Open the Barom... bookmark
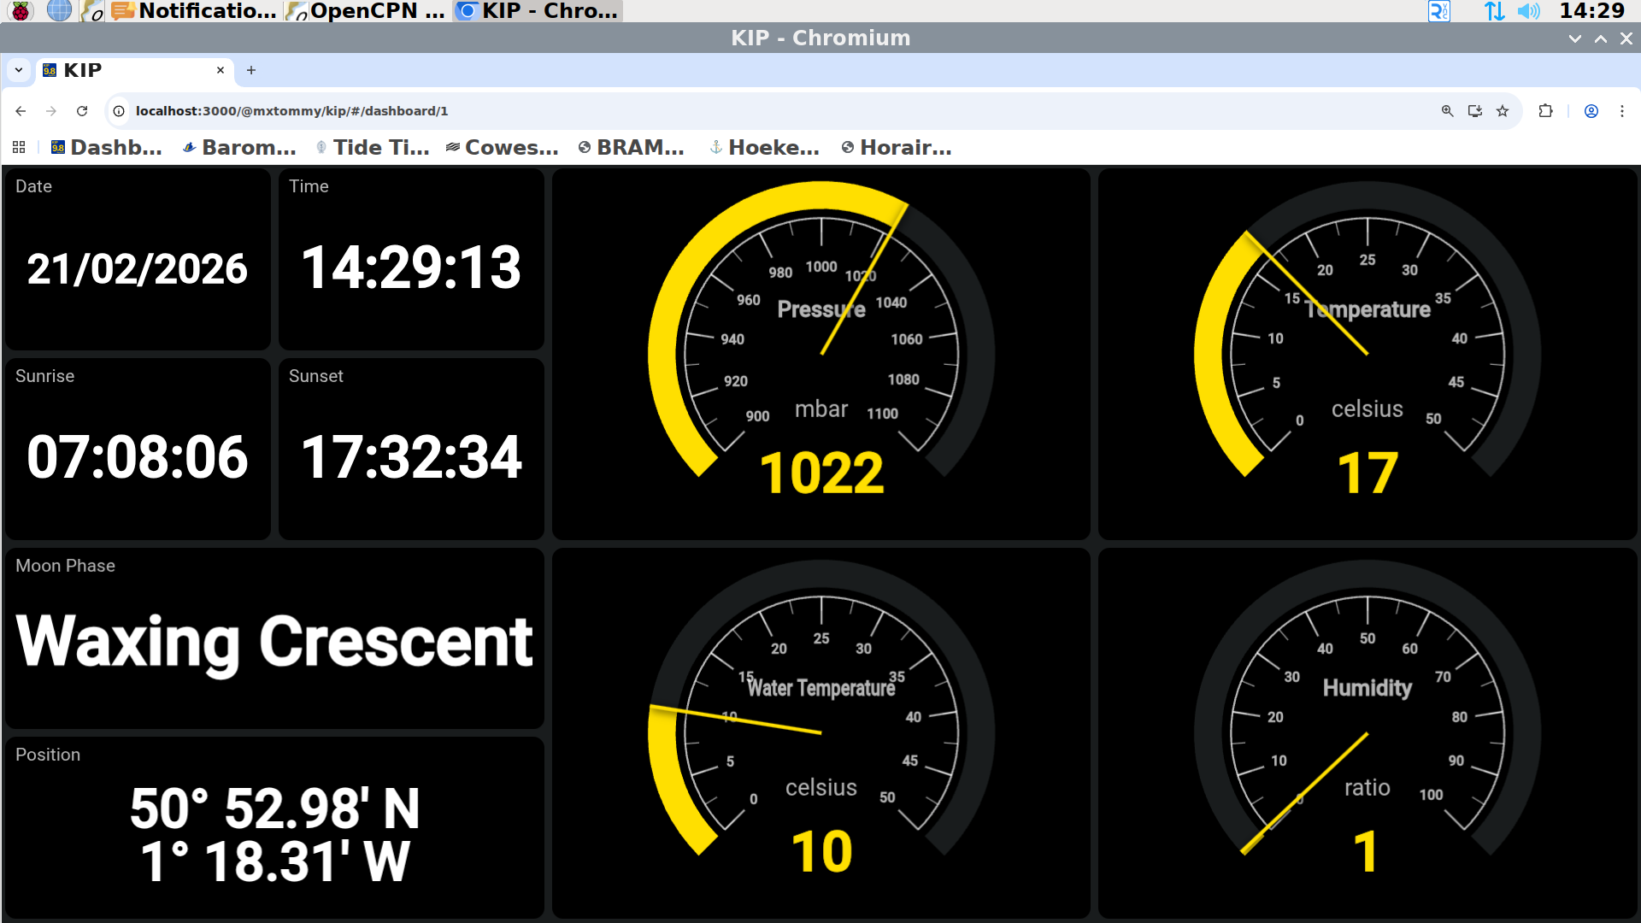 tap(240, 148)
